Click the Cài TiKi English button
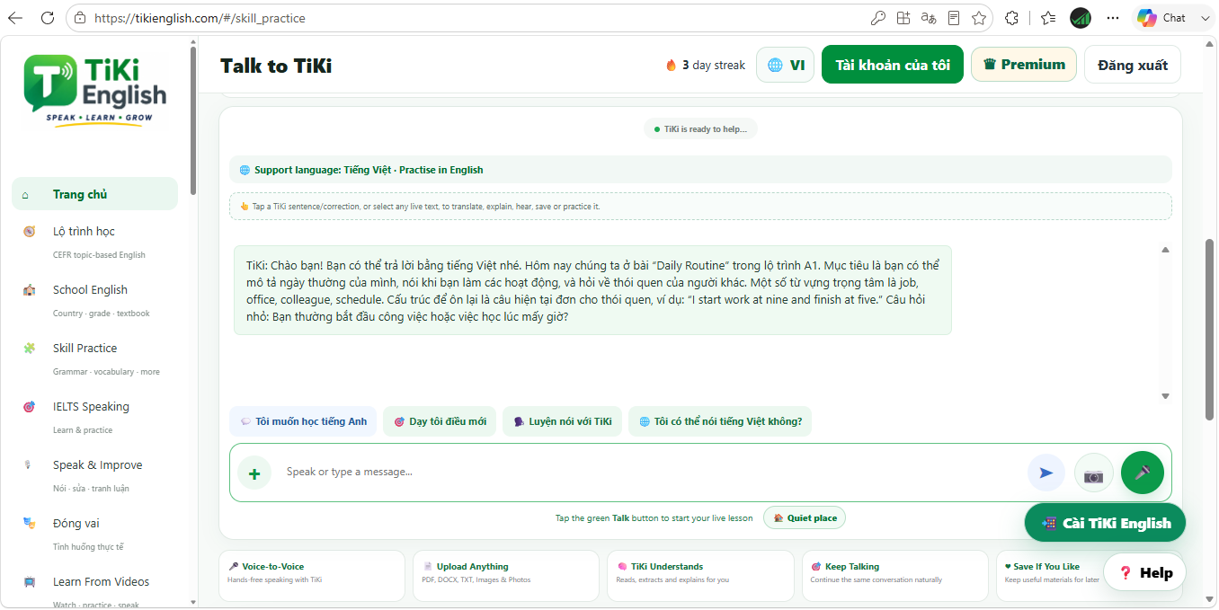Image resolution: width=1219 pixels, height=610 pixels. click(1106, 523)
